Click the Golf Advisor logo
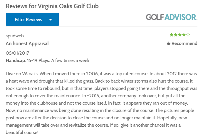 click(x=172, y=17)
